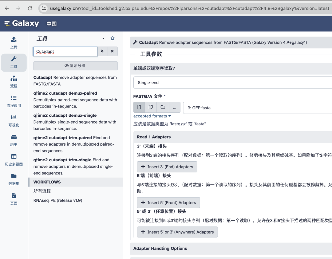This screenshot has width=332, height=259.
Task: Open Single-end sequencing type dropdown
Action: 232,83
